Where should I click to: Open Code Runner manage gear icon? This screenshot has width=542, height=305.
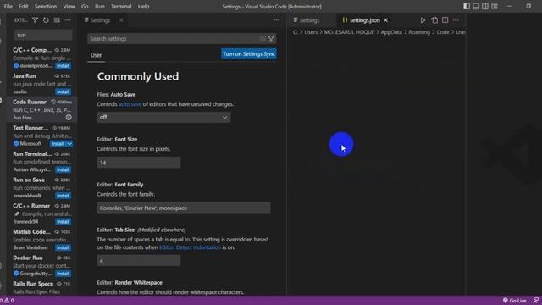click(x=69, y=118)
